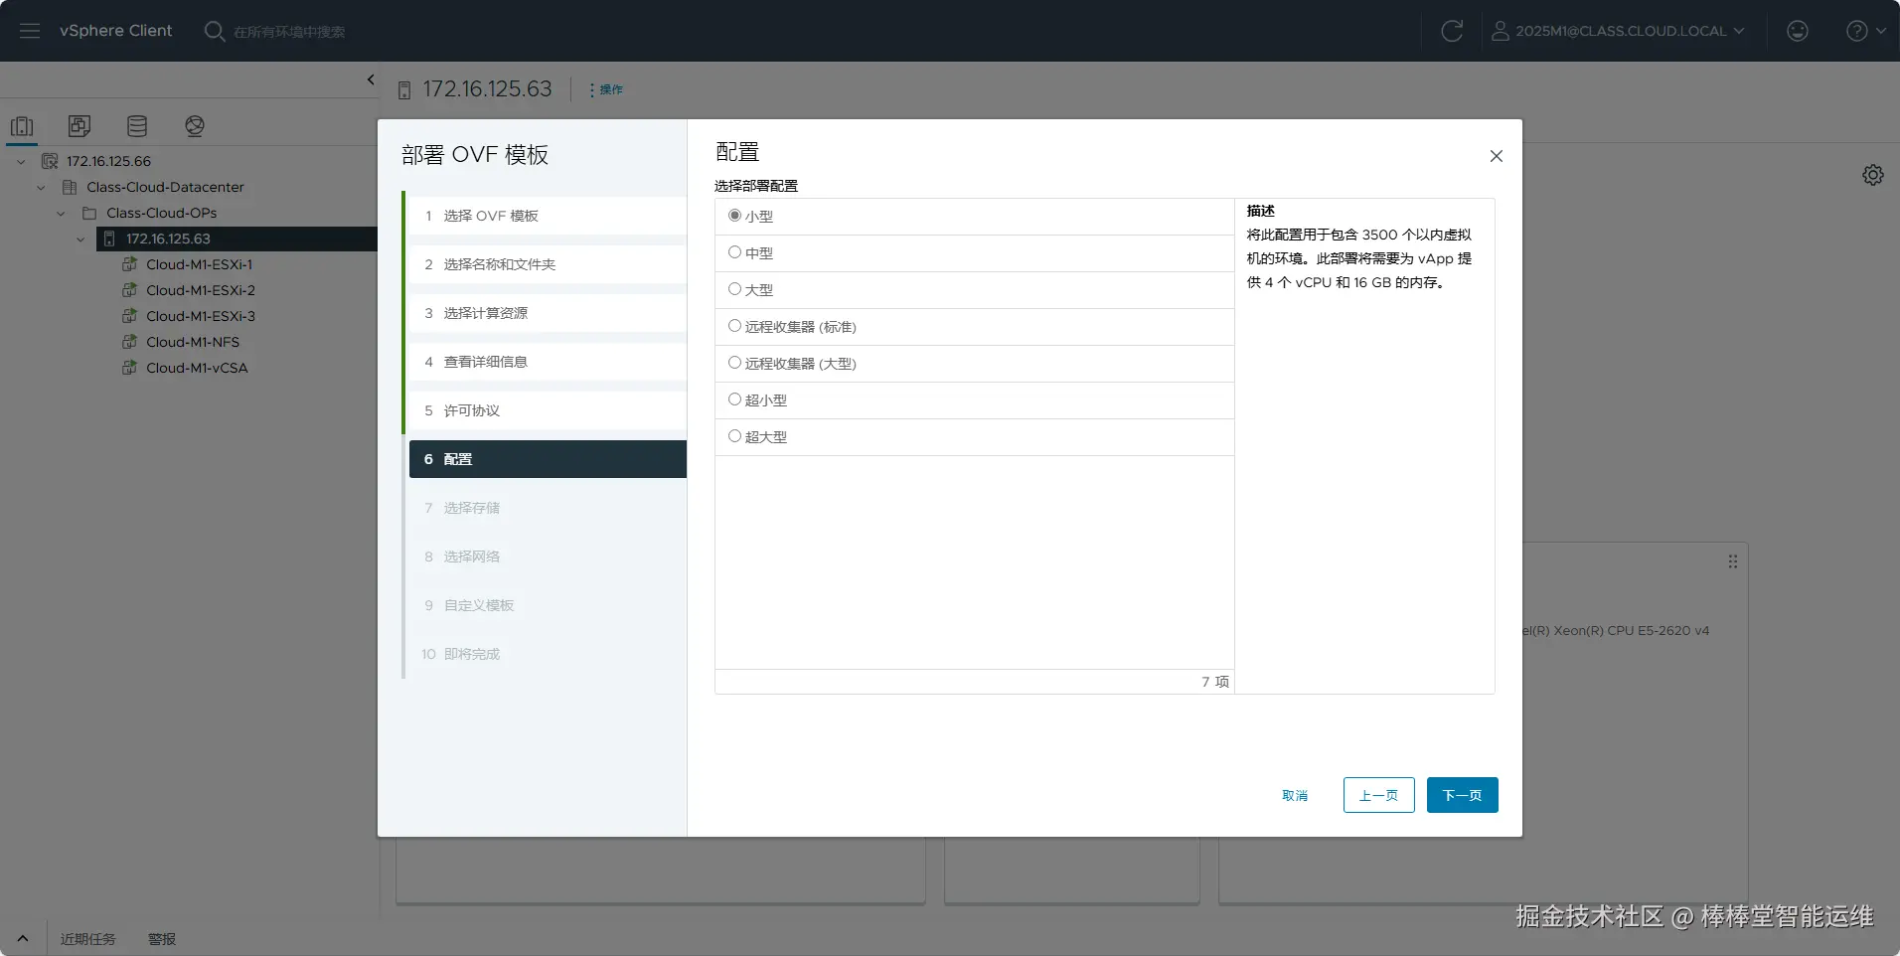
Task: Click the 7 项 item count text
Action: click(1215, 682)
